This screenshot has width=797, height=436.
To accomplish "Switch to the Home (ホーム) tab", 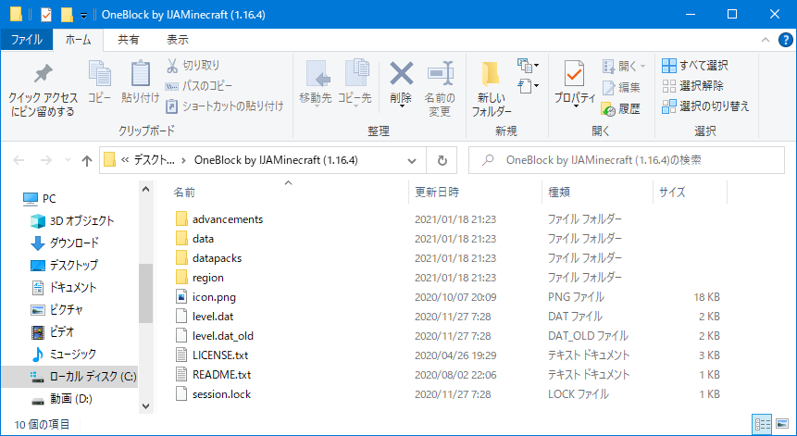I will point(78,40).
